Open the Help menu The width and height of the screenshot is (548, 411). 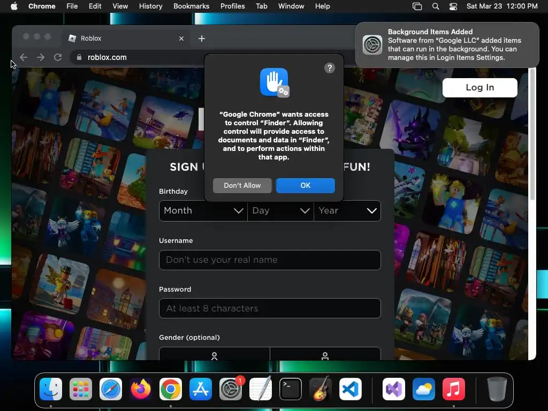tap(322, 6)
